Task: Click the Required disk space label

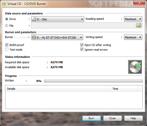Action: (17, 62)
